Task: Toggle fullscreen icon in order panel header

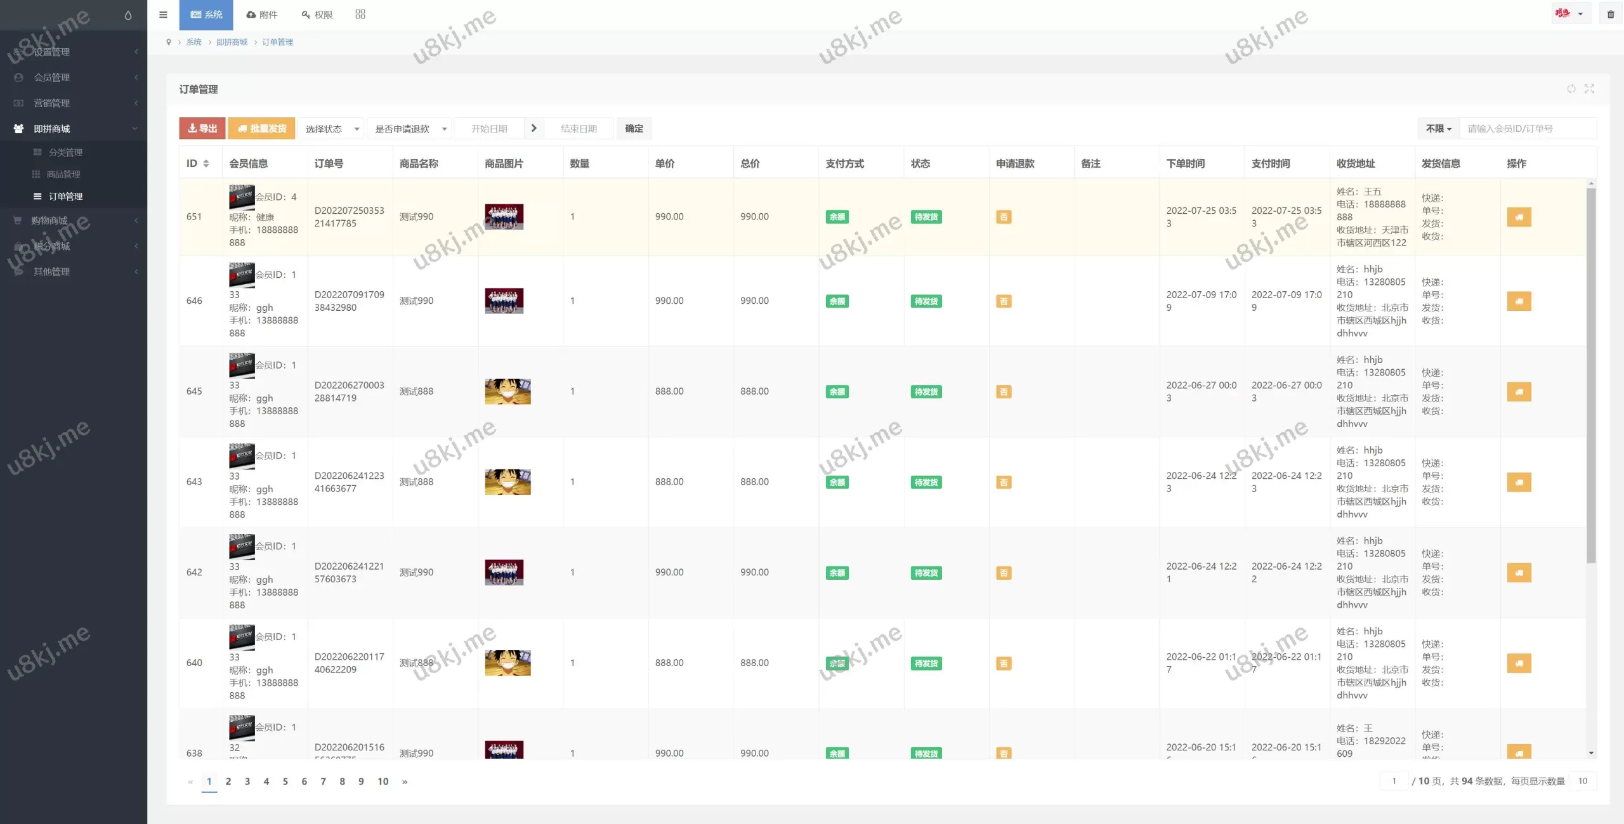Action: point(1589,89)
